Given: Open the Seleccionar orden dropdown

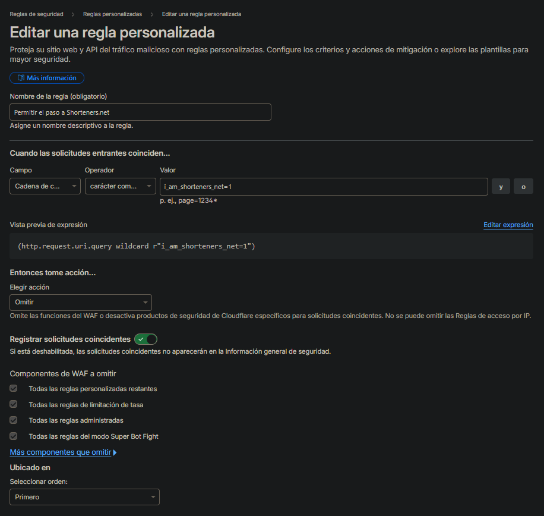Looking at the screenshot, I should pyautogui.click(x=84, y=497).
